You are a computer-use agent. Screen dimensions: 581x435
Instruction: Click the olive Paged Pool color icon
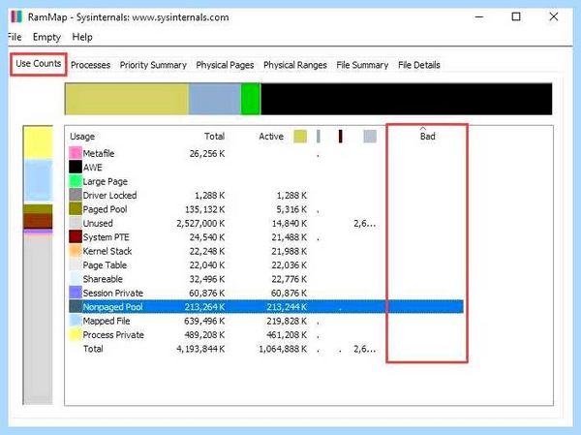click(76, 209)
